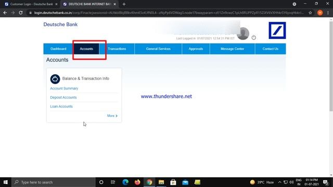Close the Deutsche Bank Internet Banking tab
333x187 pixels.
(x=114, y=4)
